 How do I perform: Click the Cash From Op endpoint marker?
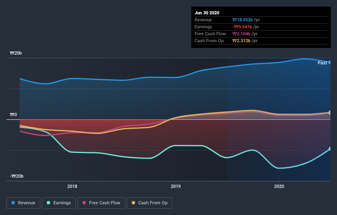pos(330,112)
